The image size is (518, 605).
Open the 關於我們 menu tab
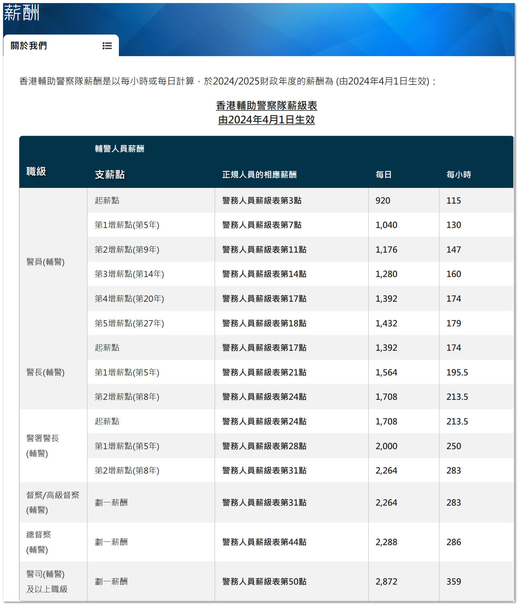[x=29, y=46]
